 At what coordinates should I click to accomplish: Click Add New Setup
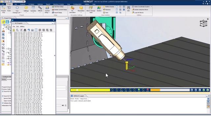point(58,7)
